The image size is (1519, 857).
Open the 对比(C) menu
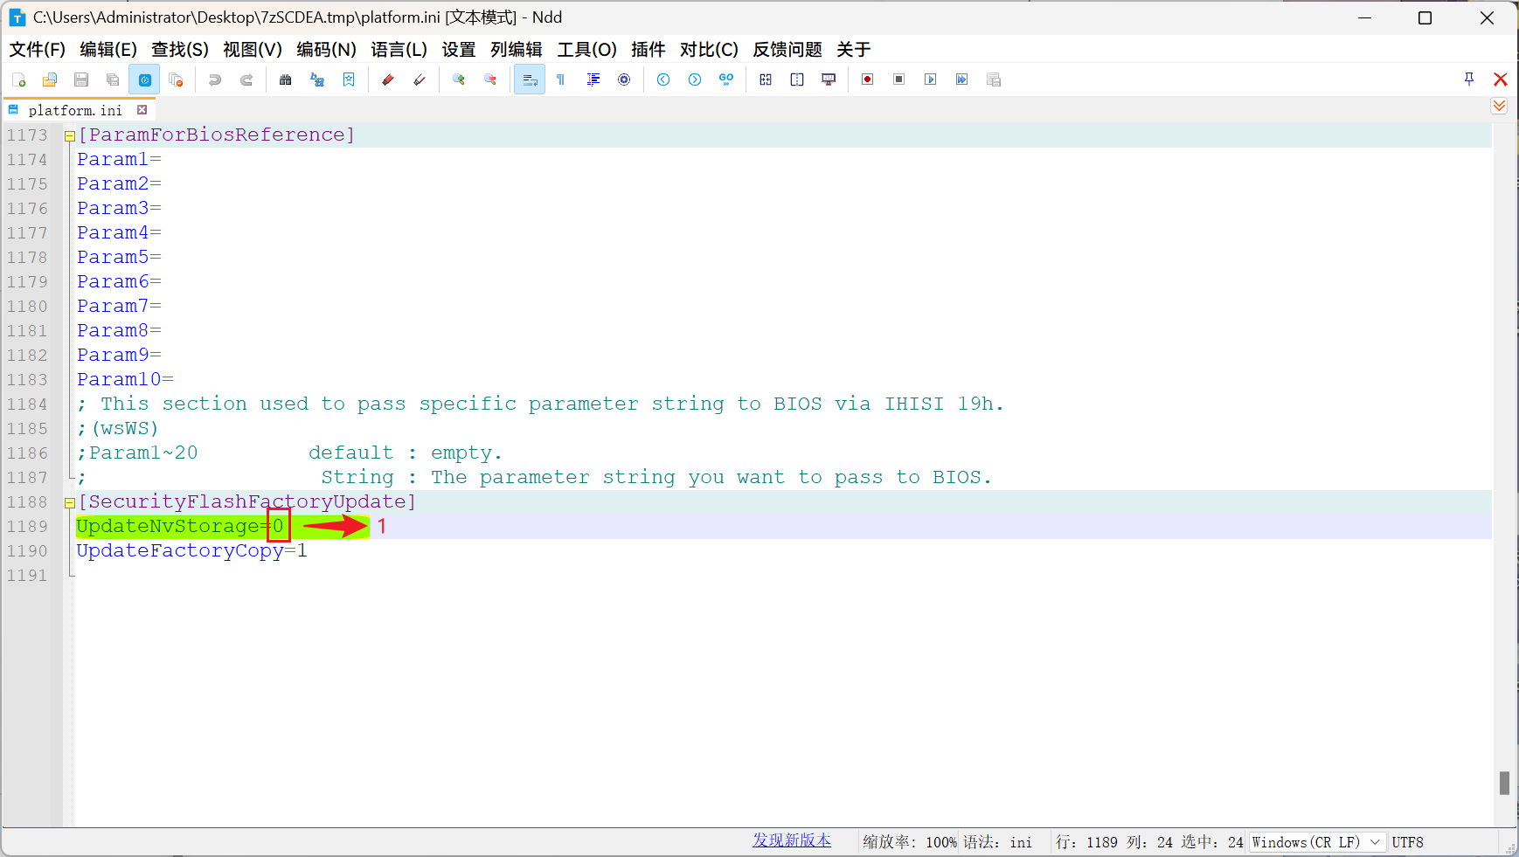pyautogui.click(x=709, y=50)
